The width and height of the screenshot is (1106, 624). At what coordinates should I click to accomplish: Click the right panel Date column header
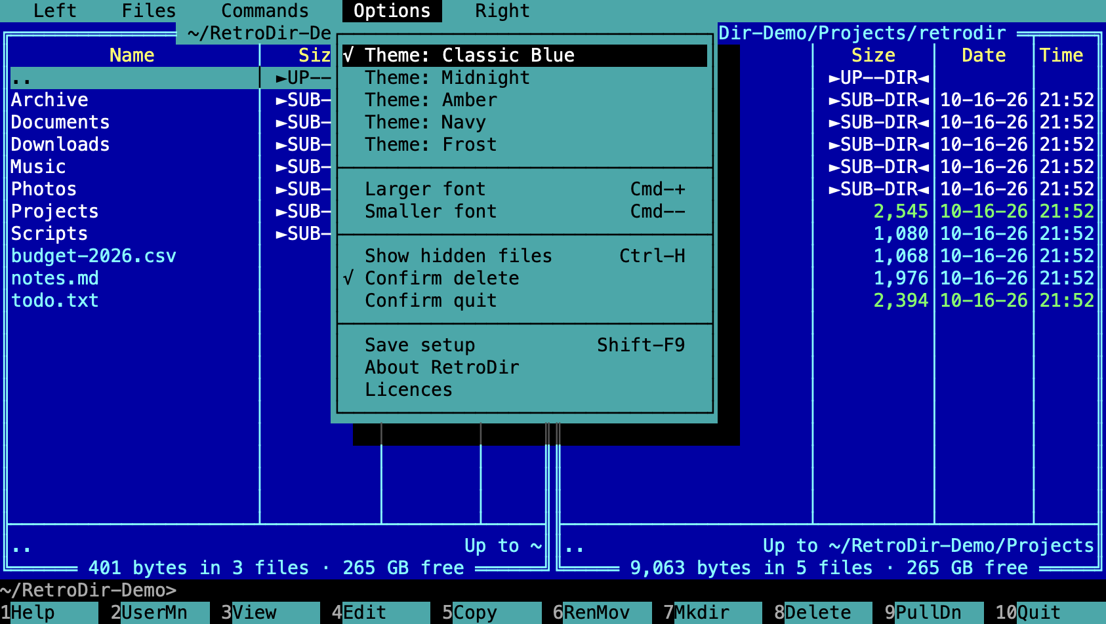[x=983, y=56]
